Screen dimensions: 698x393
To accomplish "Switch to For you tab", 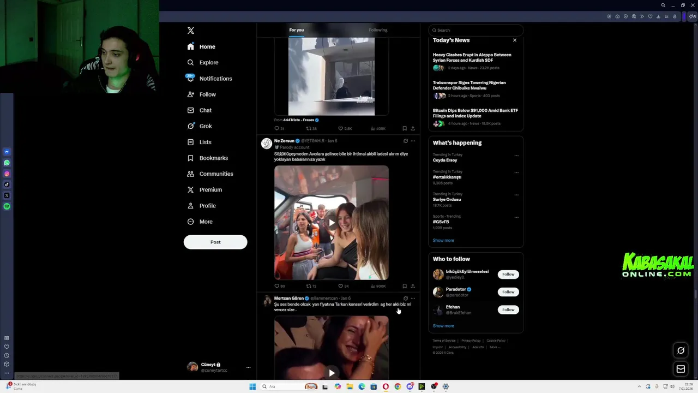I will coord(297,30).
